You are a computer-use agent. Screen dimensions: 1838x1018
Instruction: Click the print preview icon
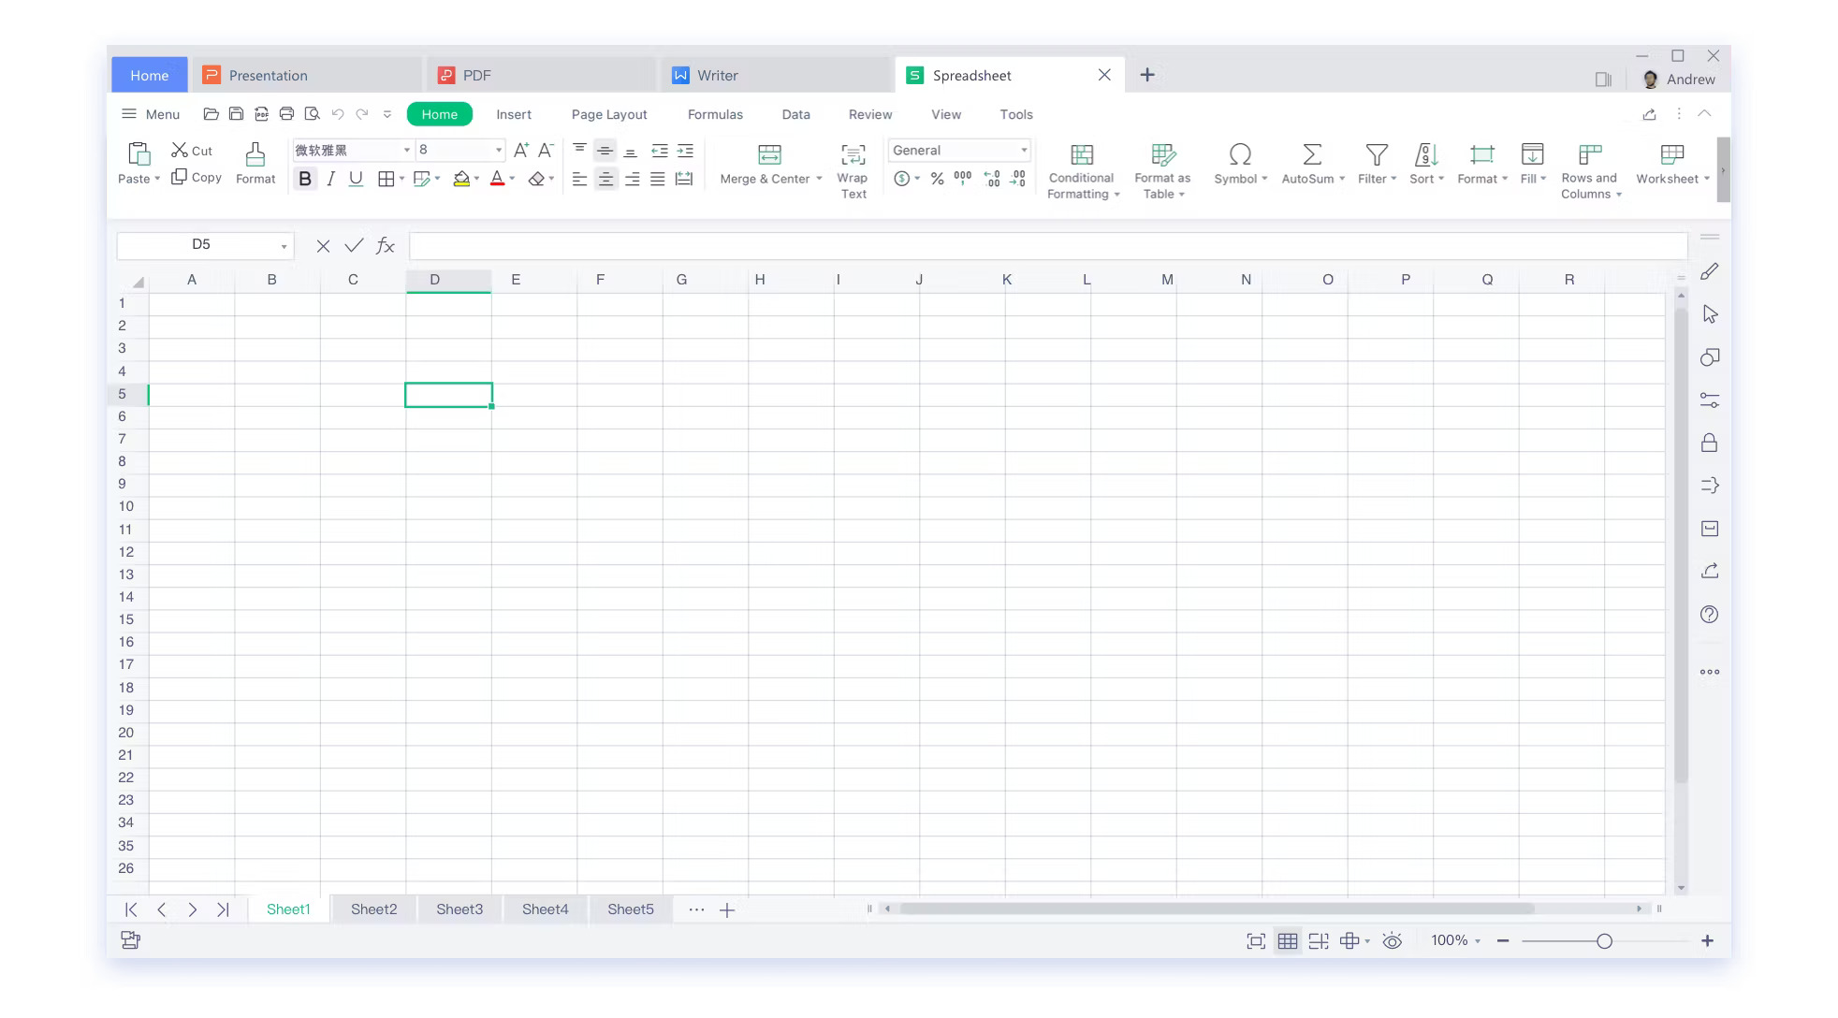pyautogui.click(x=312, y=114)
